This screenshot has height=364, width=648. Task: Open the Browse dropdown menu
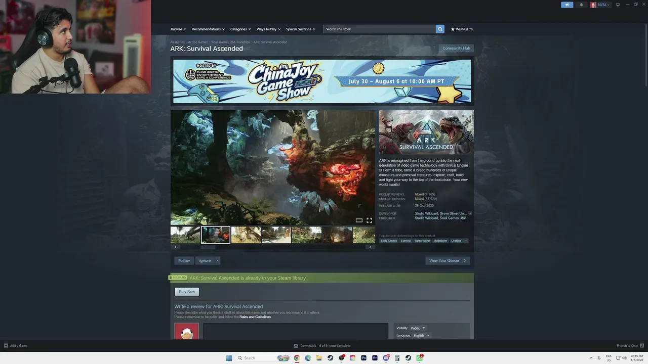click(178, 29)
